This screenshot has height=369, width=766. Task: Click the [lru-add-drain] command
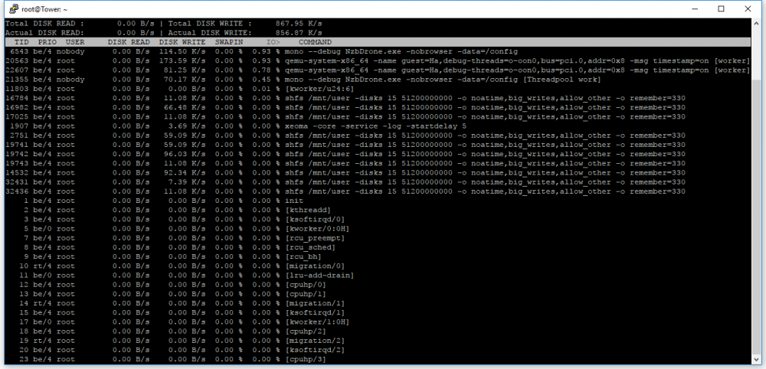click(x=319, y=276)
